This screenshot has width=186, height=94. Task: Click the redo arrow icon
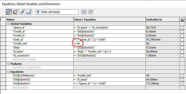(91, 12)
